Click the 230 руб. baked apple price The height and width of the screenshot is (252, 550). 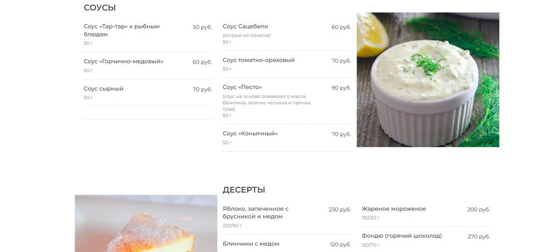[340, 209]
